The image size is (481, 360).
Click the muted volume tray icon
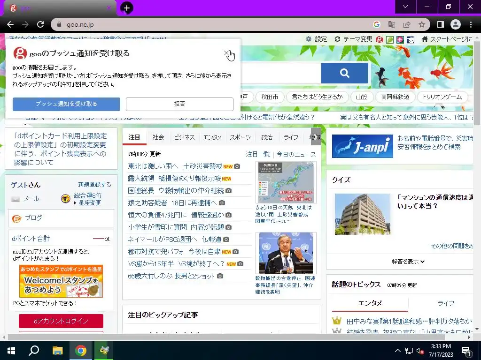[420, 351]
